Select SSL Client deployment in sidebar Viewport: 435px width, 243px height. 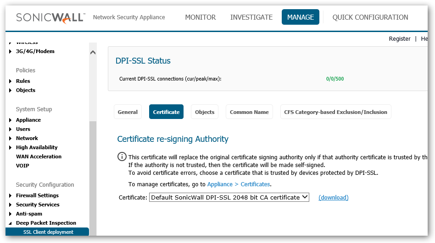pos(48,232)
